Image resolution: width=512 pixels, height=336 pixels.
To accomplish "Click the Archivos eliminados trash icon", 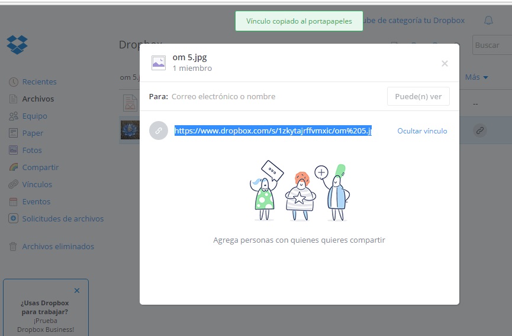I will point(13,246).
